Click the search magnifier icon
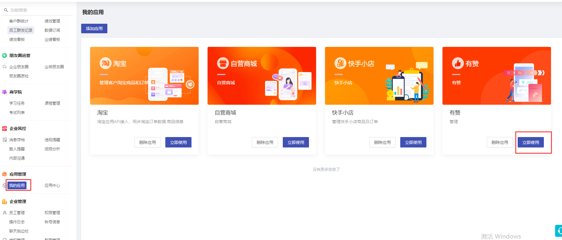 [6, 10]
